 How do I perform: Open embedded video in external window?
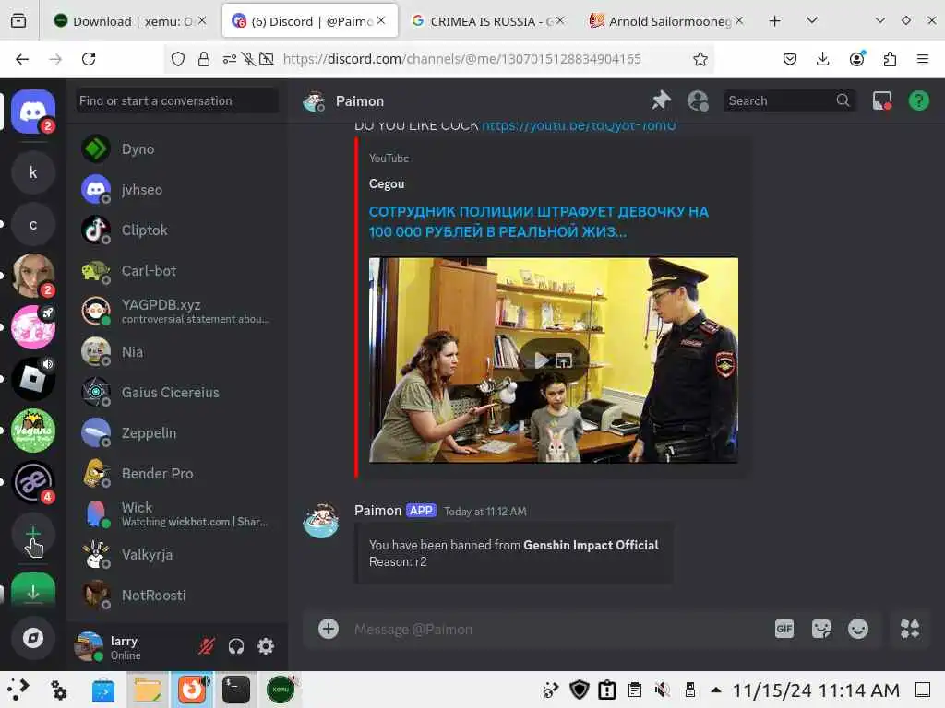coord(564,360)
